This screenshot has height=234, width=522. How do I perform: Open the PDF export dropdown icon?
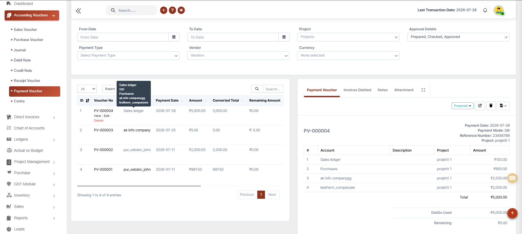pyautogui.click(x=503, y=106)
